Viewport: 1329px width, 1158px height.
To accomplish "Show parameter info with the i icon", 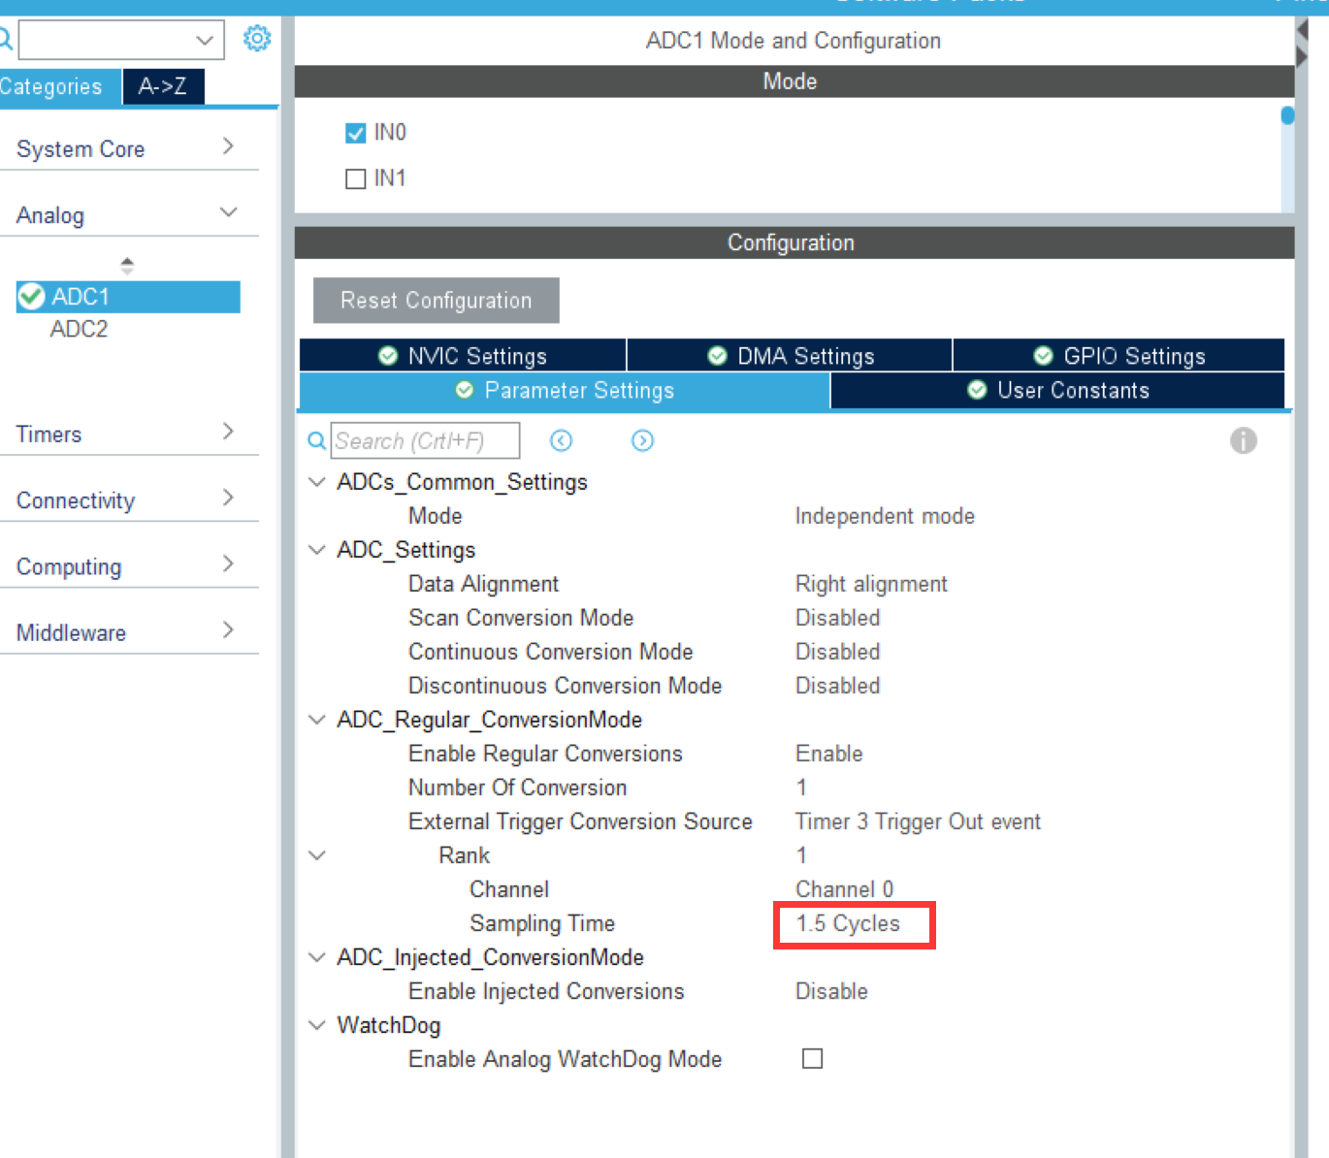I will [x=1244, y=440].
